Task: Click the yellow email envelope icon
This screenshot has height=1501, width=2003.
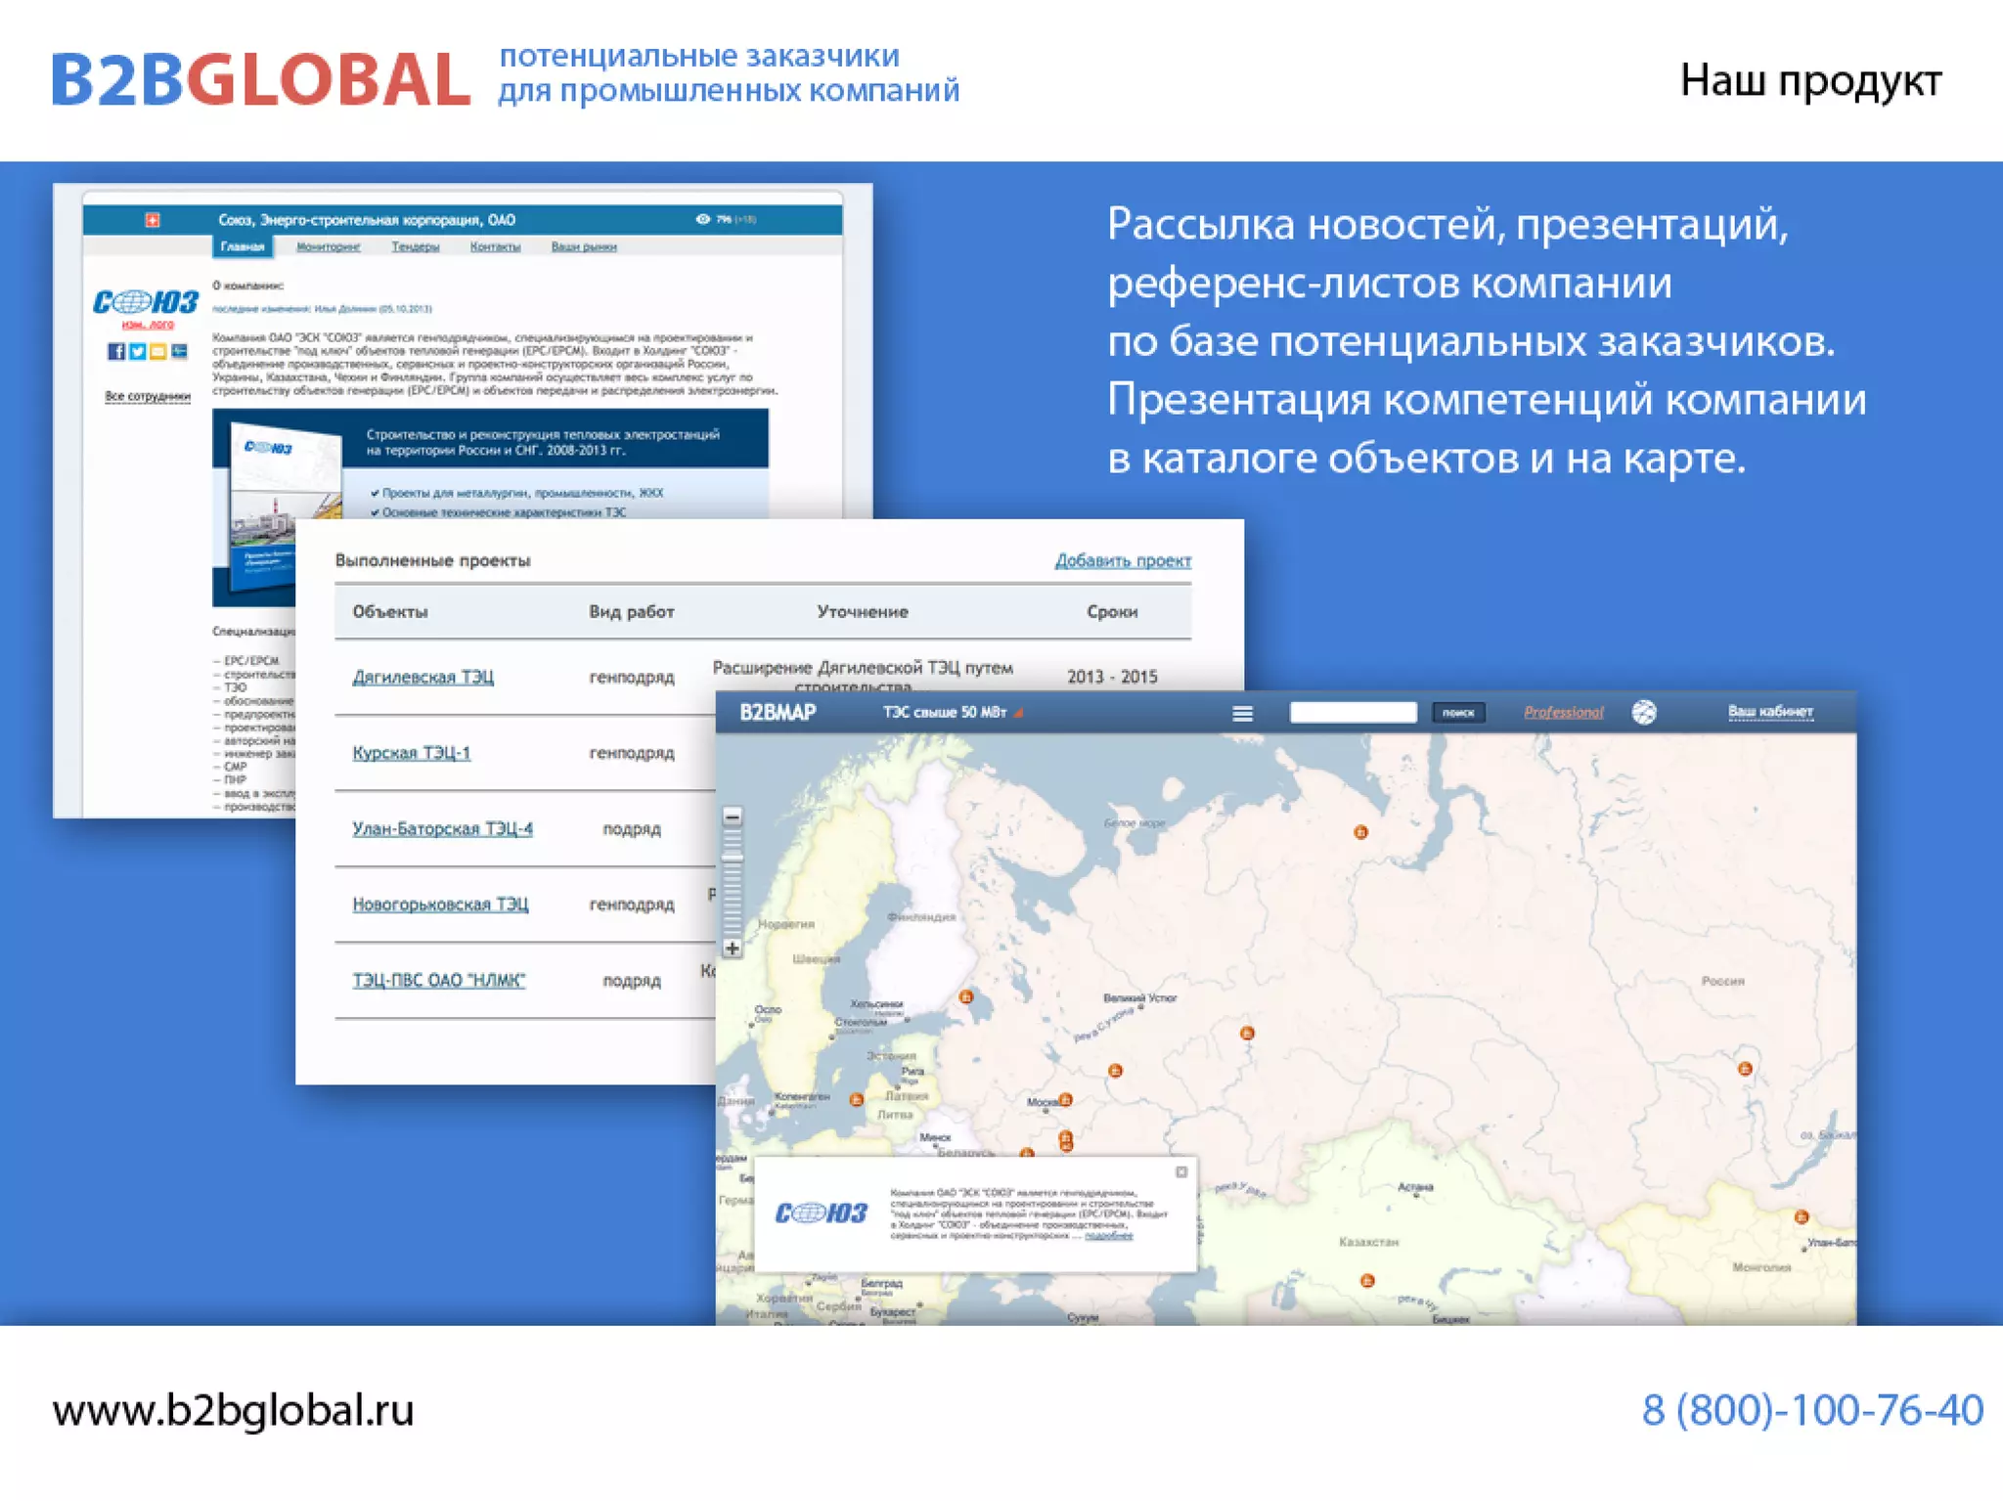Action: [x=157, y=351]
